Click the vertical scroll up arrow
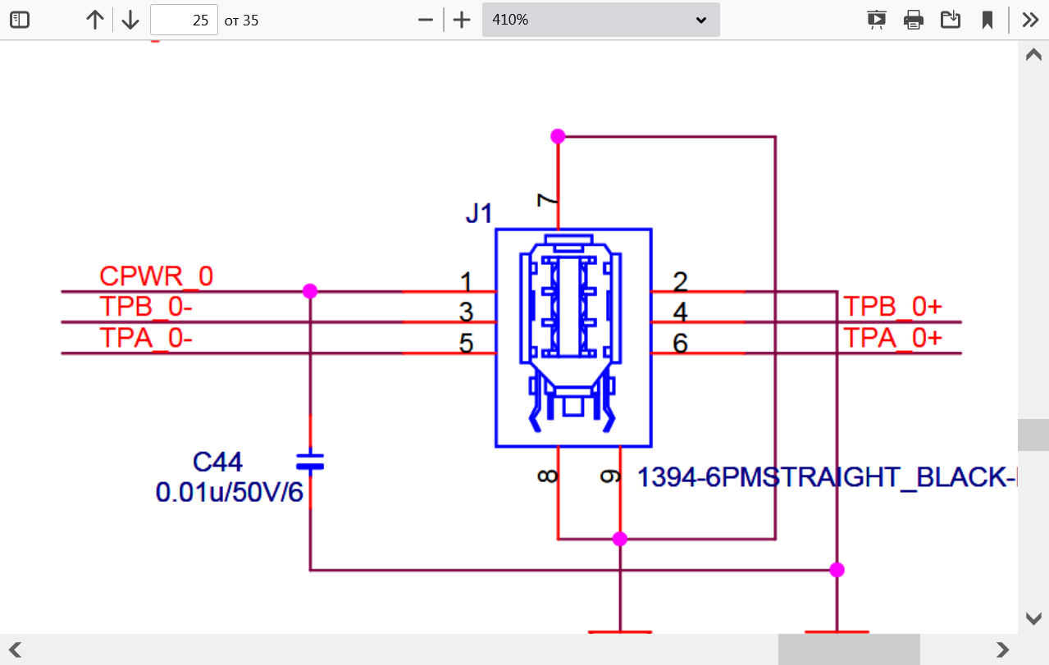1049x665 pixels. click(x=1033, y=54)
